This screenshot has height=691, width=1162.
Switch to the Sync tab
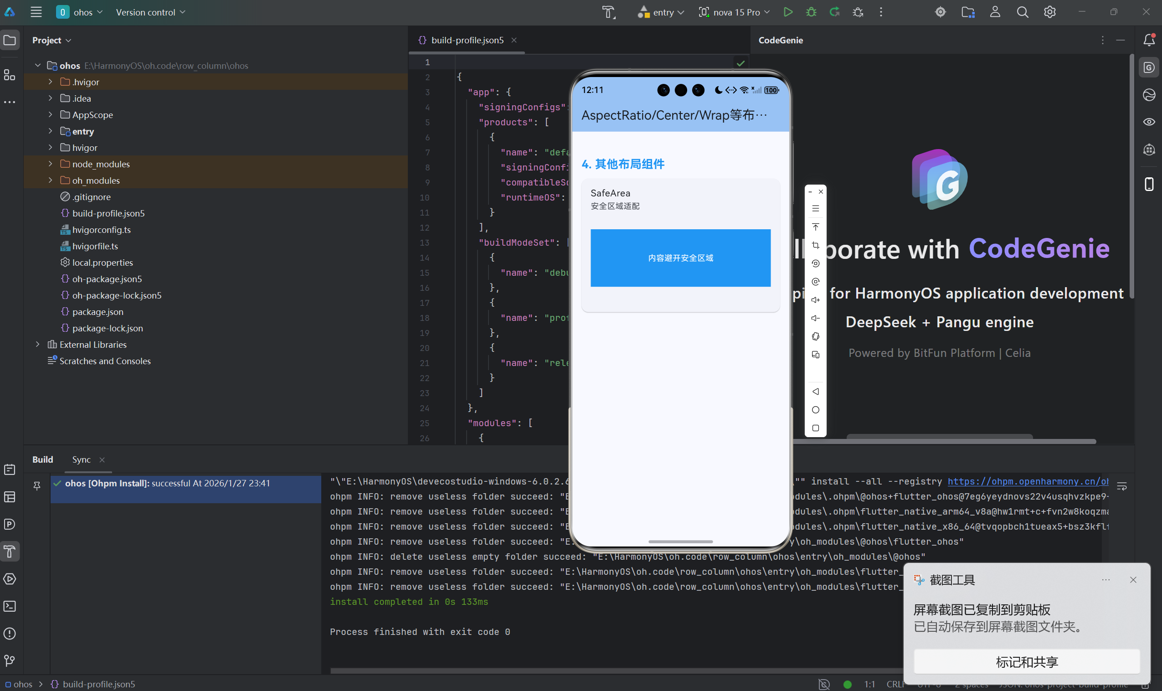[82, 459]
